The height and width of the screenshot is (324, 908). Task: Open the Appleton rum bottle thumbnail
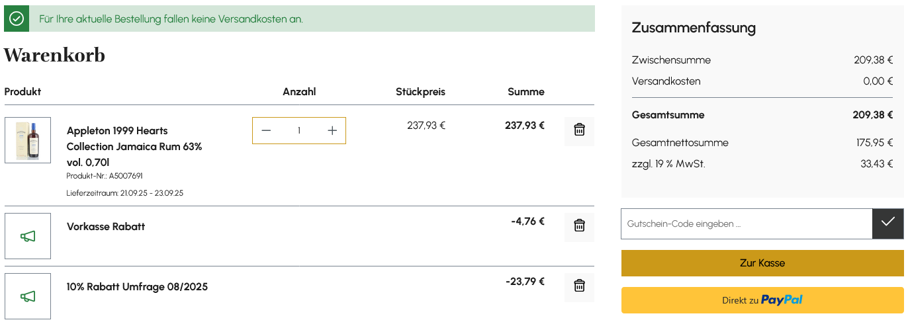(x=28, y=140)
